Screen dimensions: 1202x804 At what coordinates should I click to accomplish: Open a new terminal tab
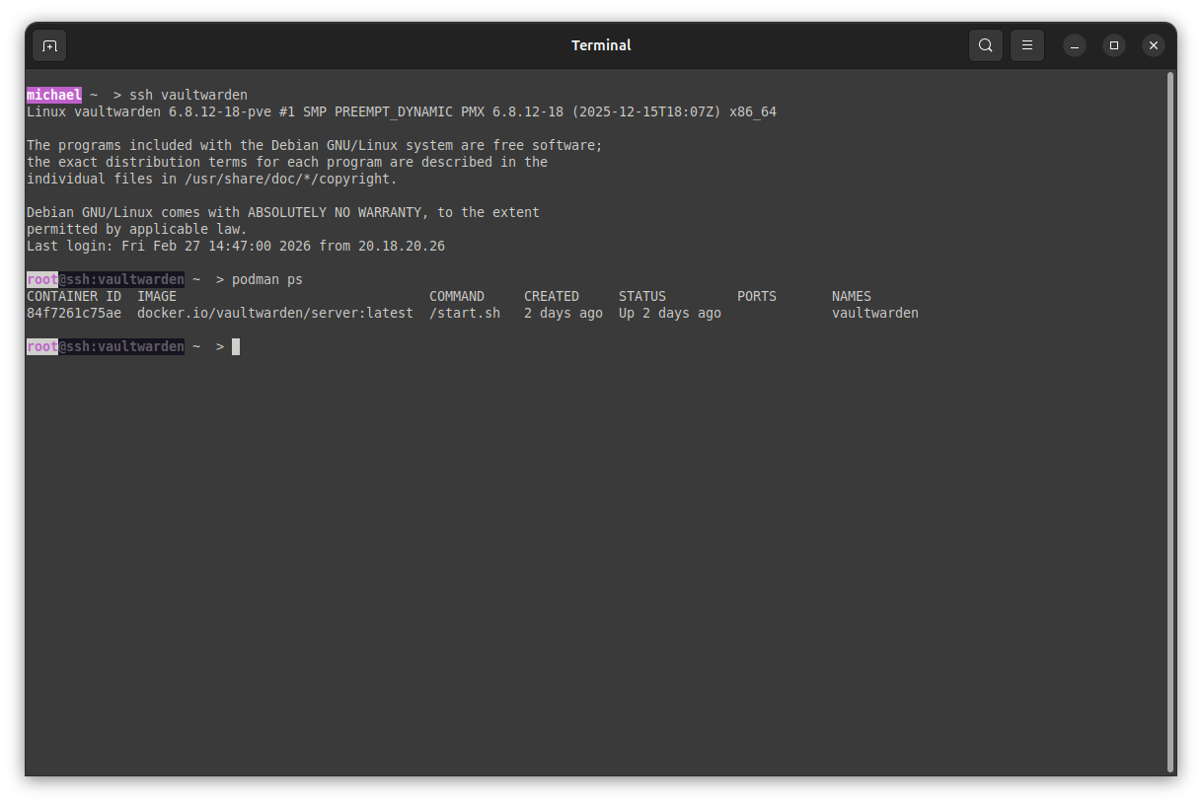click(x=49, y=45)
